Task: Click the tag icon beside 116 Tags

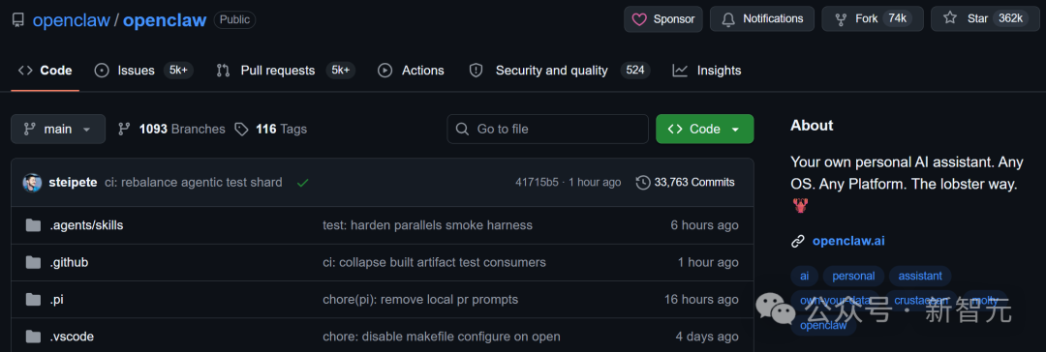Action: 241,129
